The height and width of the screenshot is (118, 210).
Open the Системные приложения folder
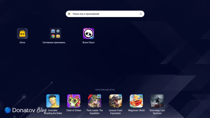(x=55, y=33)
